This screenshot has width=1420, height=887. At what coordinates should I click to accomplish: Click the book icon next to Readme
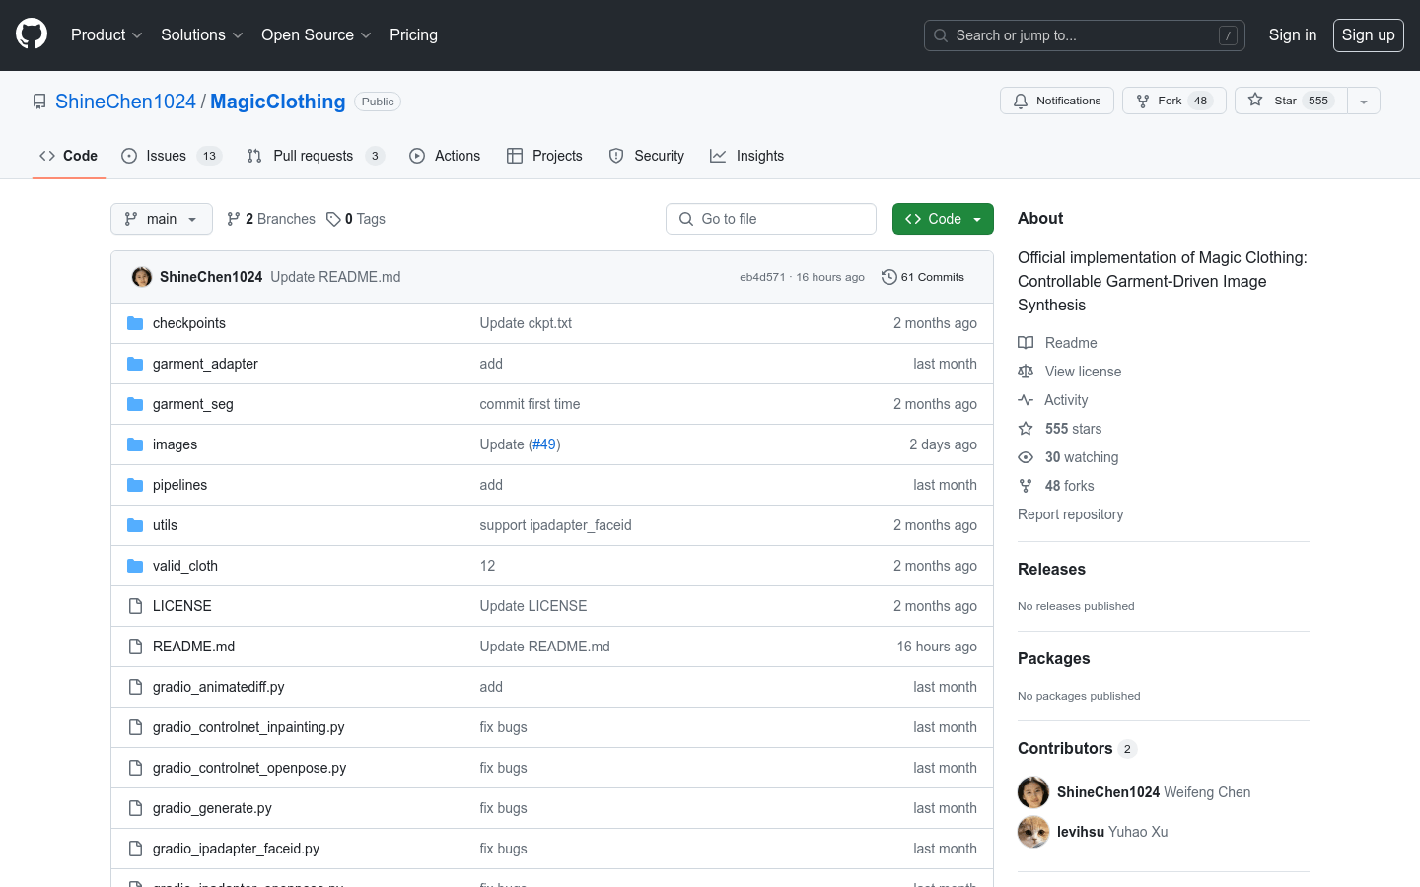pyautogui.click(x=1026, y=343)
